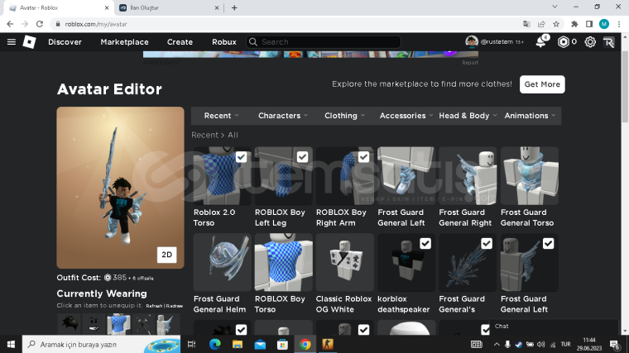Image resolution: width=629 pixels, height=353 pixels.
Task: Open the Chat panel button
Action: [554, 327]
